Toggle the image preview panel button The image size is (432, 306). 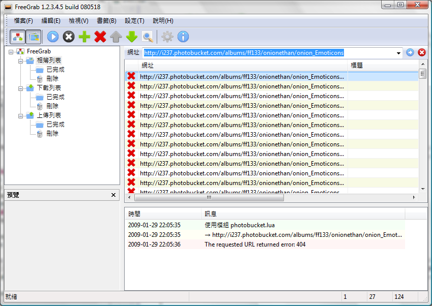34,37
